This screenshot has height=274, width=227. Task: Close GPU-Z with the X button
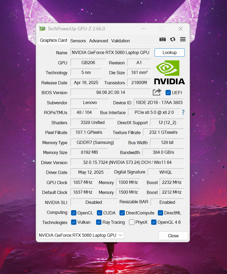click(x=180, y=29)
